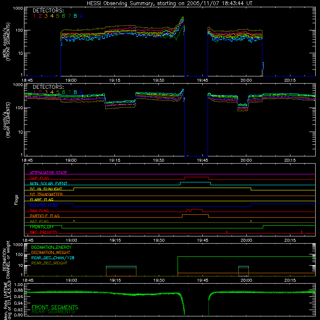Viewport: 320px width, 320px height.
Task: Select green detector 6 in rear segments legend
Action: tap(64, 92)
